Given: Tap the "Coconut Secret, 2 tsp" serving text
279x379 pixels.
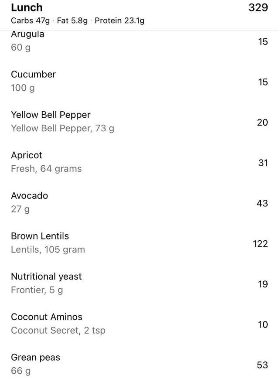Looking at the screenshot, I should tap(58, 331).
